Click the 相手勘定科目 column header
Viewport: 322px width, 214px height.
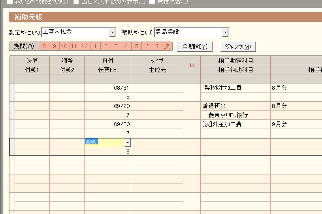pyautogui.click(x=235, y=61)
